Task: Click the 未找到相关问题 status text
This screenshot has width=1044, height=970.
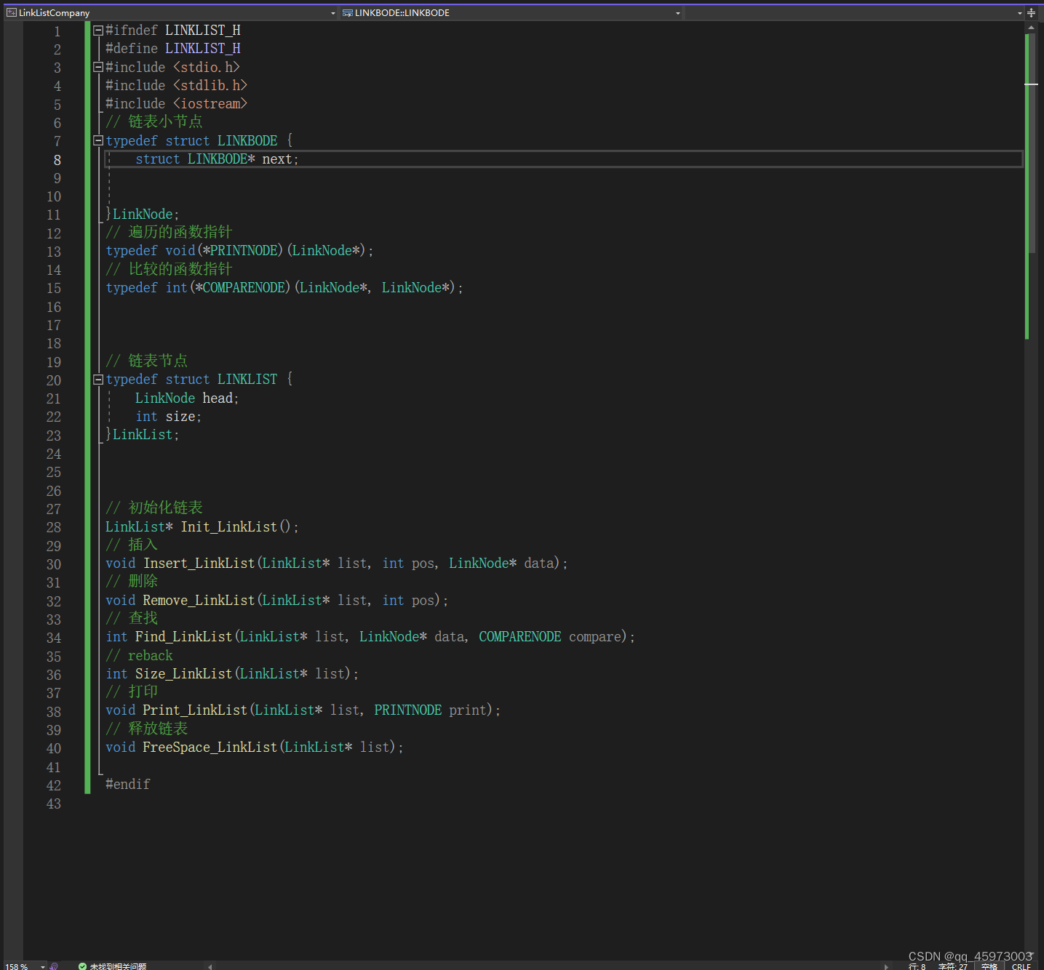Action: [118, 966]
